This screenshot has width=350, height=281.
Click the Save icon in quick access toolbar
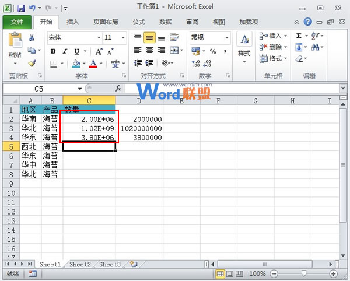pyautogui.click(x=21, y=8)
